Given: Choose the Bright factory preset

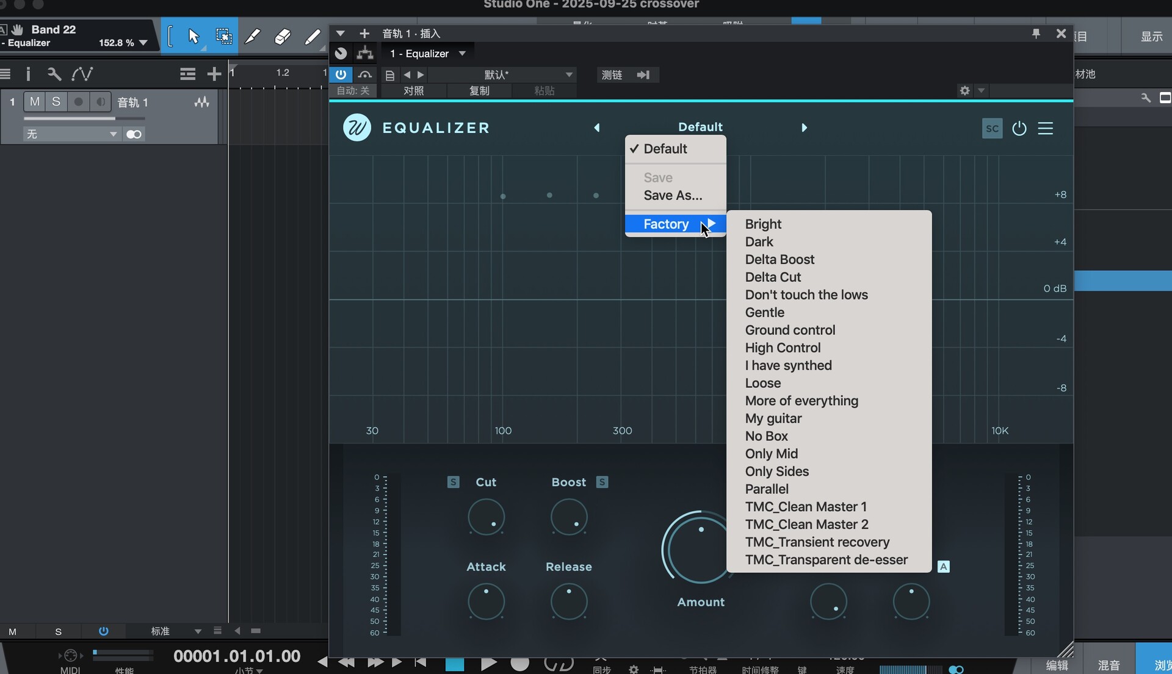Looking at the screenshot, I should (763, 224).
